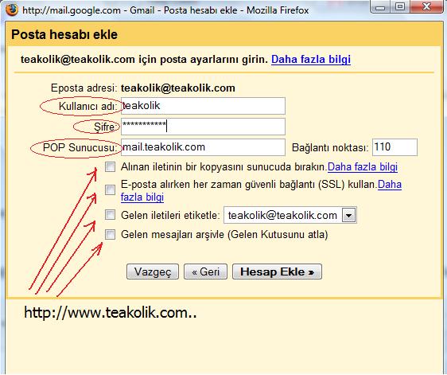Viewport: 447px width, 375px height.
Task: Select the teakolik@teakolik.com label combo box
Action: (290, 215)
